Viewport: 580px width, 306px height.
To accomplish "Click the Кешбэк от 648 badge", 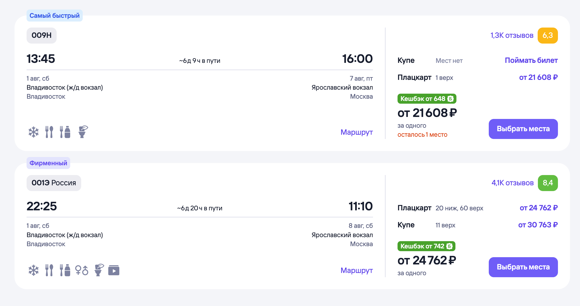I will [x=427, y=99].
